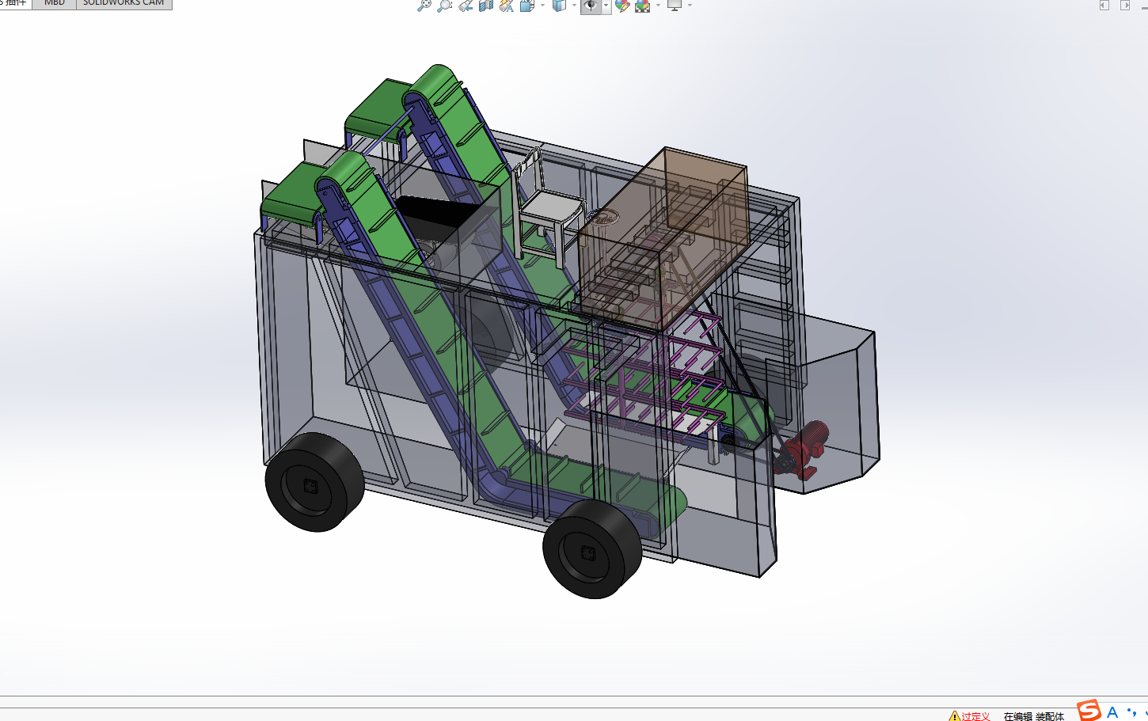
Task: Select the front black wheel of the model
Action: (x=591, y=548)
